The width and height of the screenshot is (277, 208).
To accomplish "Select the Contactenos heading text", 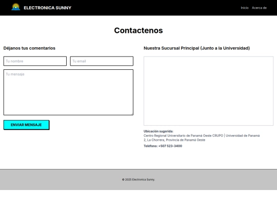I will tap(138, 30).
